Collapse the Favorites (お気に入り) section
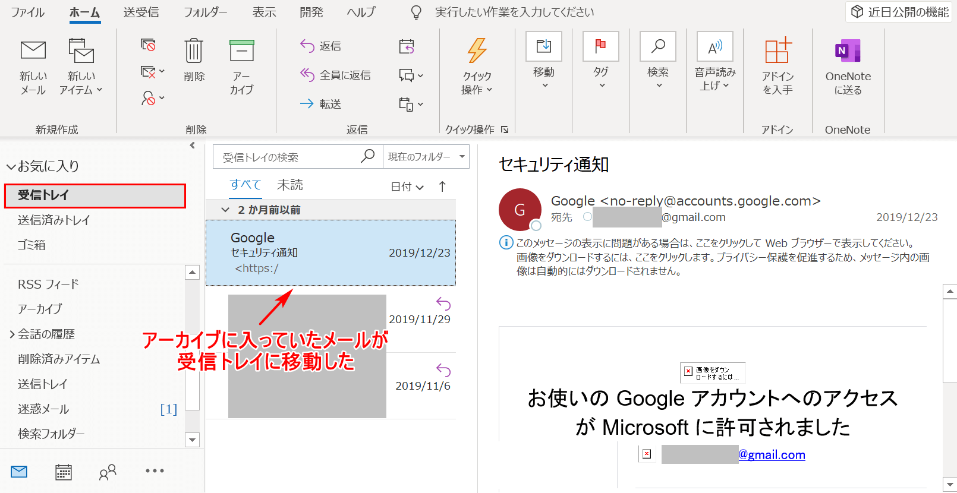This screenshot has height=493, width=957. [11, 167]
